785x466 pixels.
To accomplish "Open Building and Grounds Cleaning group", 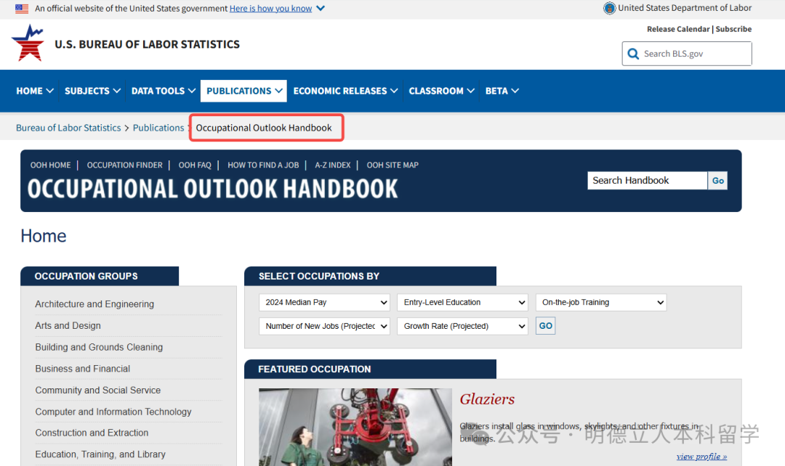I will tap(99, 347).
